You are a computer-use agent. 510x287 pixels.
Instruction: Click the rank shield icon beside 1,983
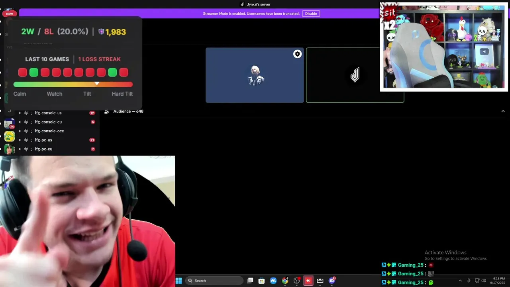point(101,31)
